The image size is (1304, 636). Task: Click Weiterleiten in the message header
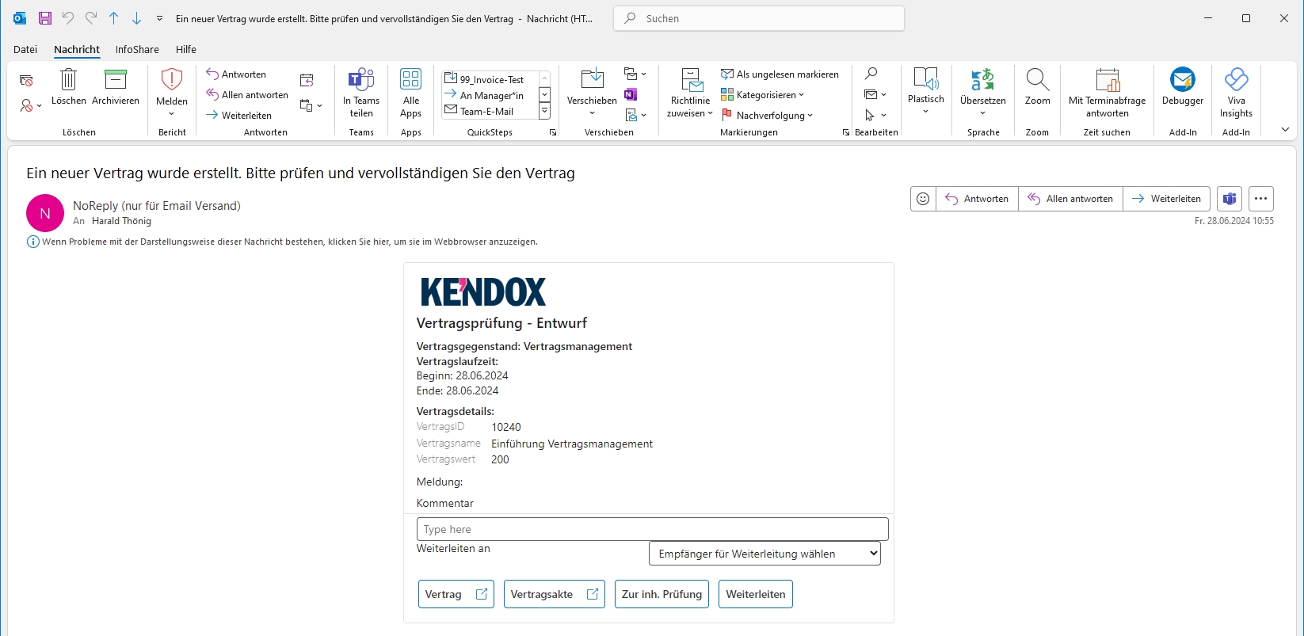(x=1167, y=199)
